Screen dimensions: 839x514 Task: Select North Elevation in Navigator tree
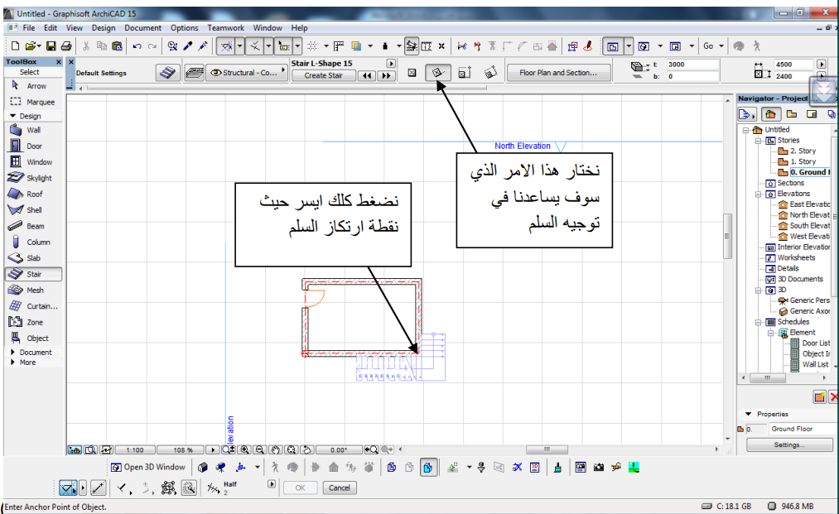point(809,215)
